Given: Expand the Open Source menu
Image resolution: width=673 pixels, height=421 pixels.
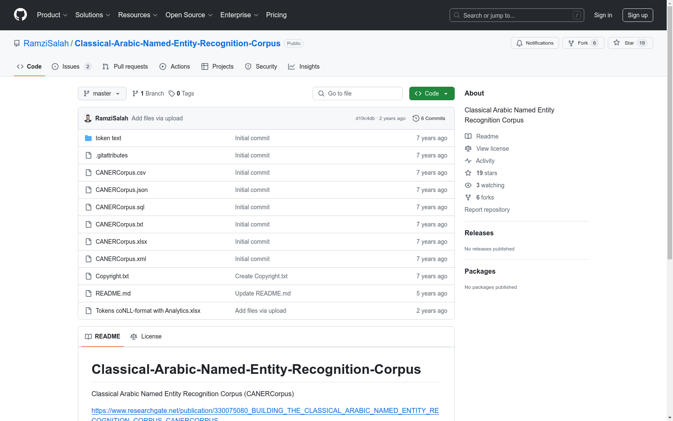Looking at the screenshot, I should tap(189, 15).
